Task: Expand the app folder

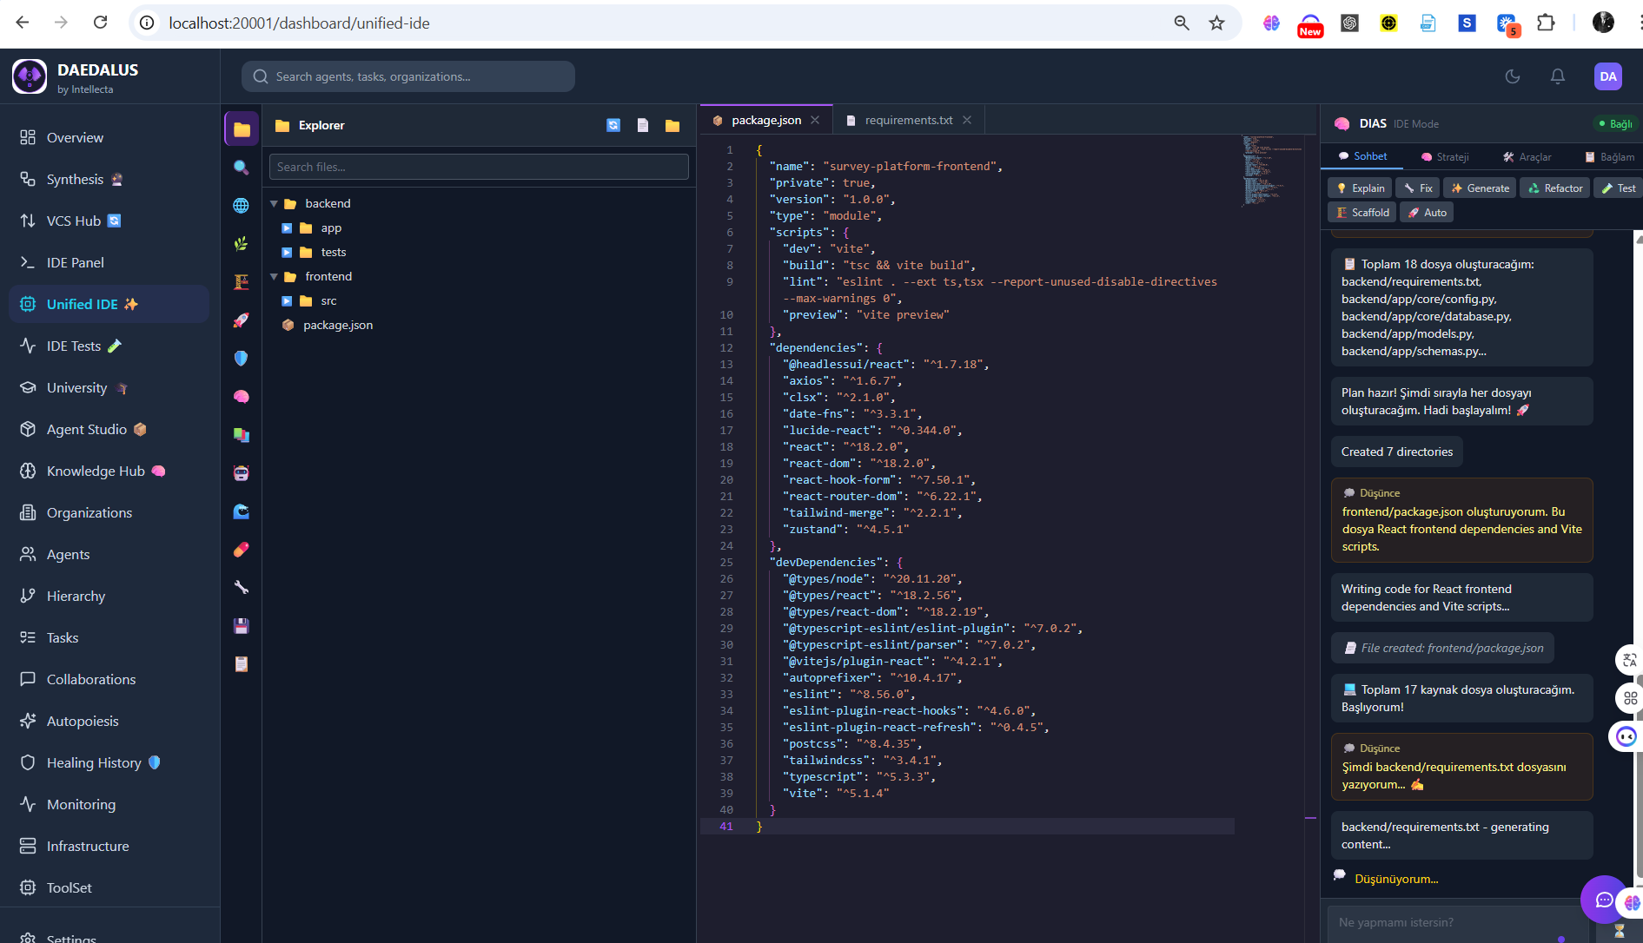Action: coord(287,228)
